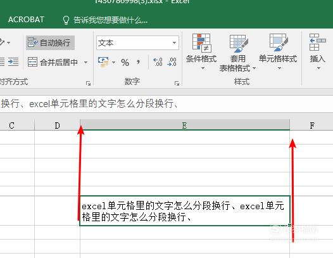Select the cell containing excel单元格里的文字 text
Viewport: 333px width, 258px height.
(x=185, y=211)
